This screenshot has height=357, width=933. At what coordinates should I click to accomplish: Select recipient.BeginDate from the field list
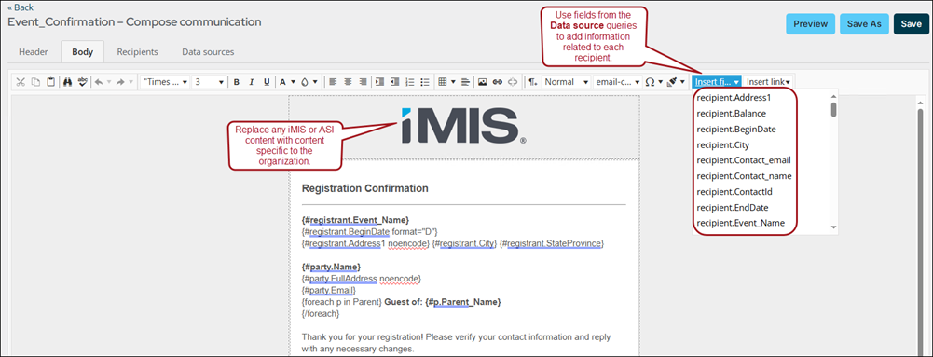click(736, 130)
